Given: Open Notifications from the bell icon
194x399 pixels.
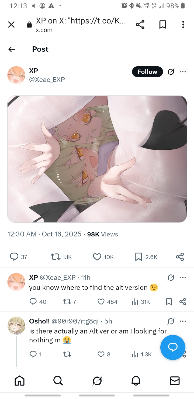Looking at the screenshot, I should pos(136,381).
